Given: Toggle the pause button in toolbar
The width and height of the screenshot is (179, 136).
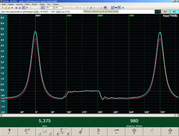Looking at the screenshot, I should [23, 8].
